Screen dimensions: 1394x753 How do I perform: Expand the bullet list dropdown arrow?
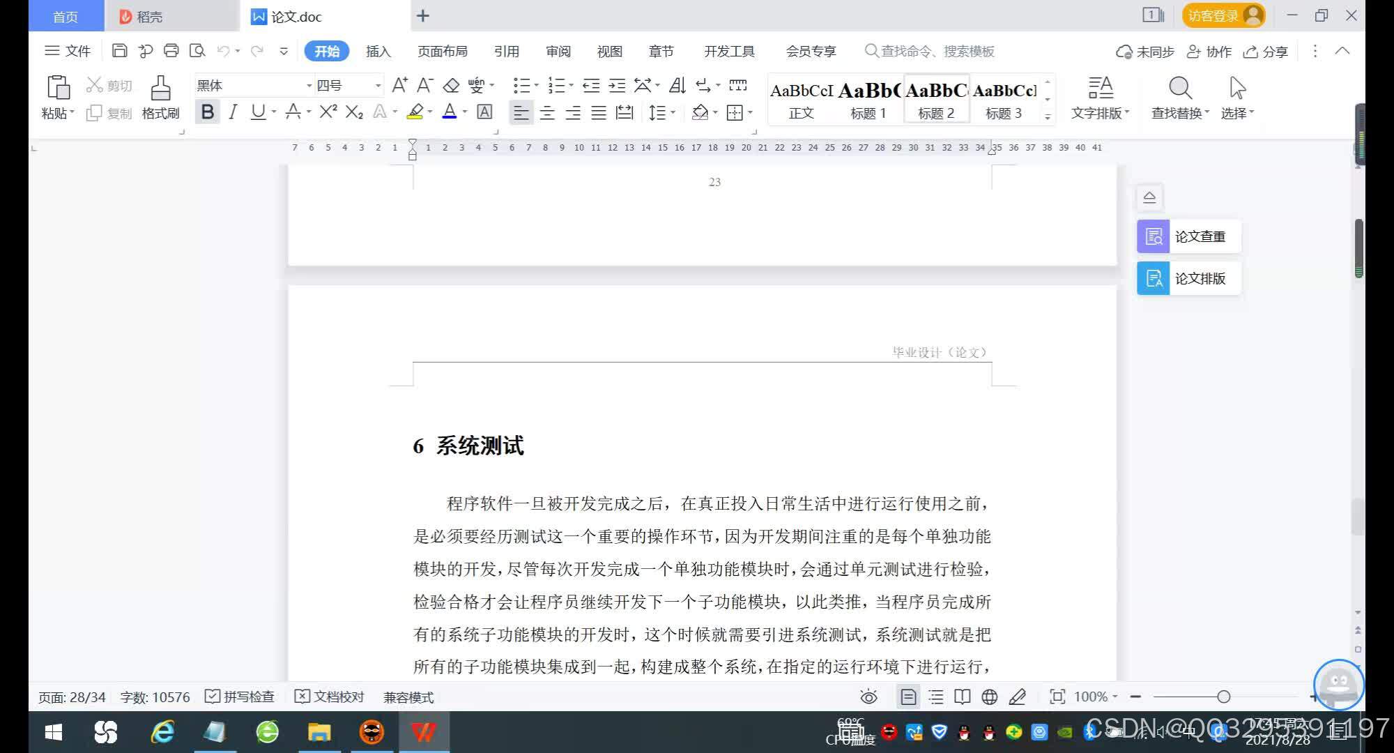(x=536, y=86)
